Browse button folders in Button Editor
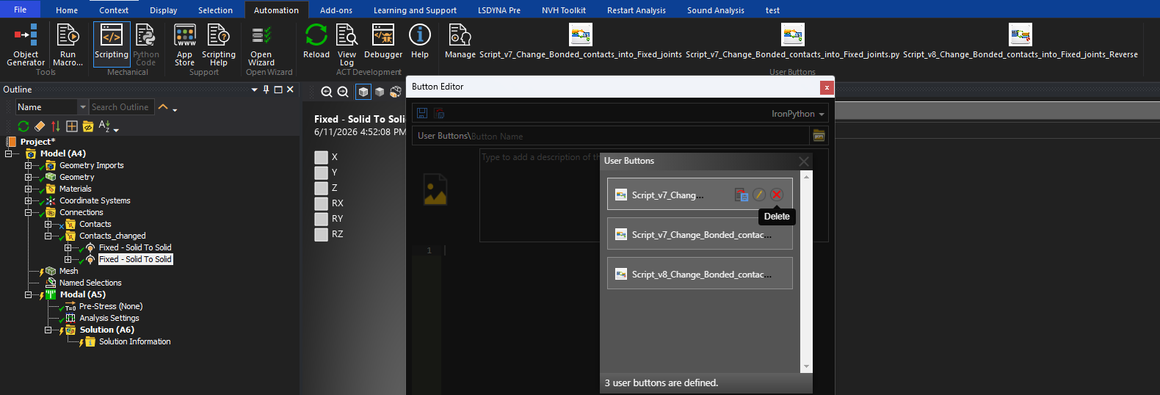 (x=819, y=136)
